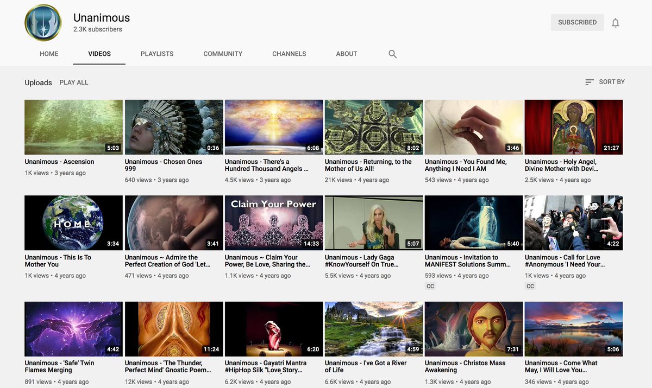Open the SORT BY dropdown
This screenshot has height=388, width=652.
[605, 82]
